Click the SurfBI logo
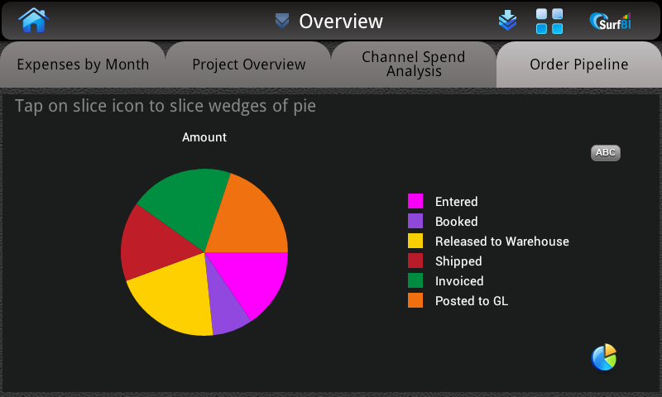The height and width of the screenshot is (397, 662). coord(610,22)
